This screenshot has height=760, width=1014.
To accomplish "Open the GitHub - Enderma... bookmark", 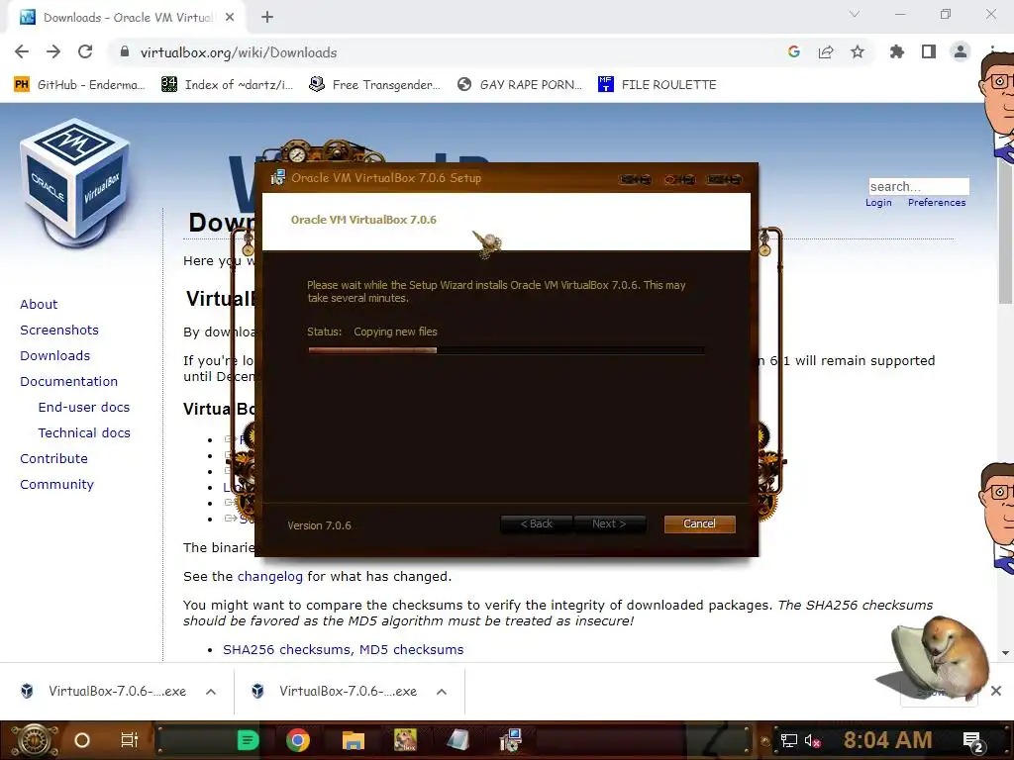I will coord(79,85).
